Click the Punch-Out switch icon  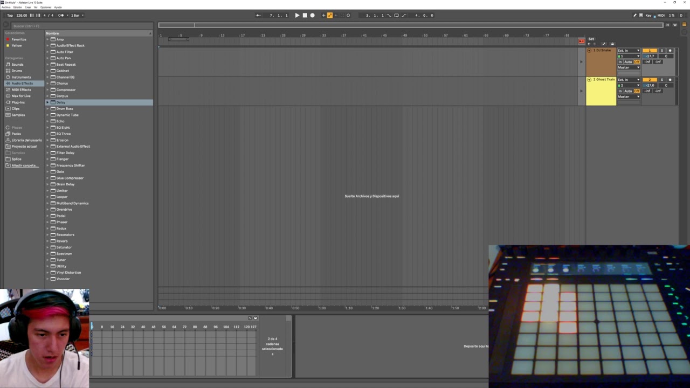[x=403, y=15]
